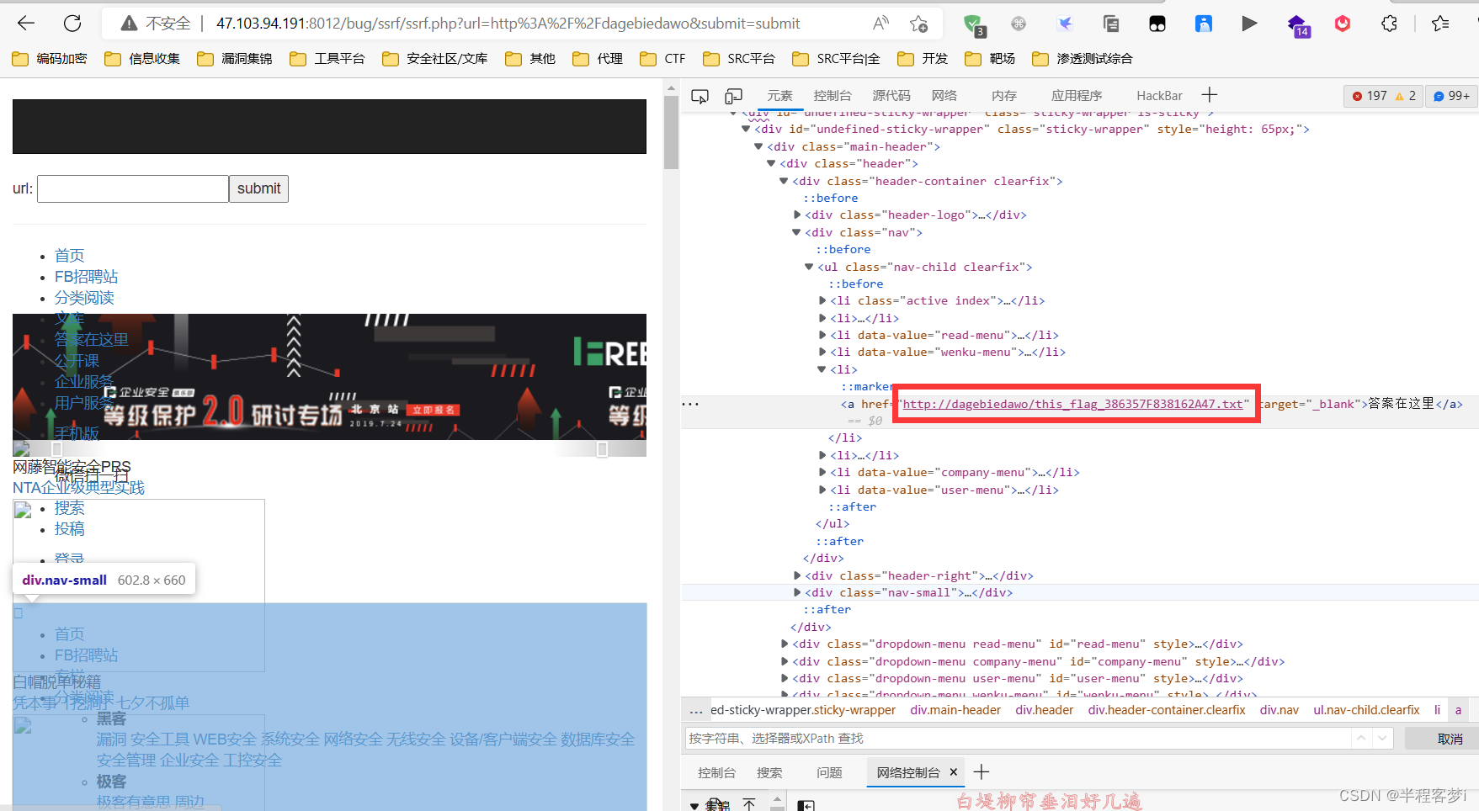Open the 编码加密 bookmark folder
This screenshot has height=811, width=1479.
(50, 58)
